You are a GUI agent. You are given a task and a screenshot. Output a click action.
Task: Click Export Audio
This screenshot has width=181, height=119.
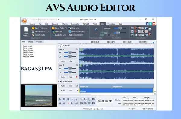pos(39,35)
